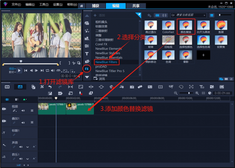Select the second video clip on timeline
235x168 pixels.
click(80, 109)
